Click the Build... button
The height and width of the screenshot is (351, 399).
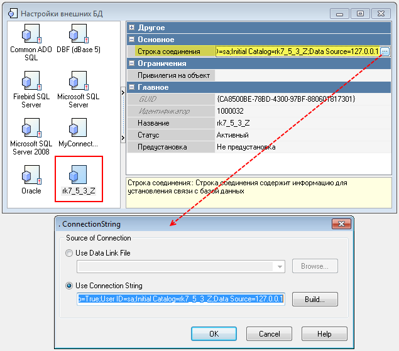(315, 300)
